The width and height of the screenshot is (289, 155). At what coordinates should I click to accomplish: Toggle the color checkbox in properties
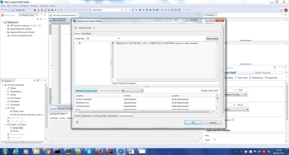pyautogui.click(x=233, y=120)
